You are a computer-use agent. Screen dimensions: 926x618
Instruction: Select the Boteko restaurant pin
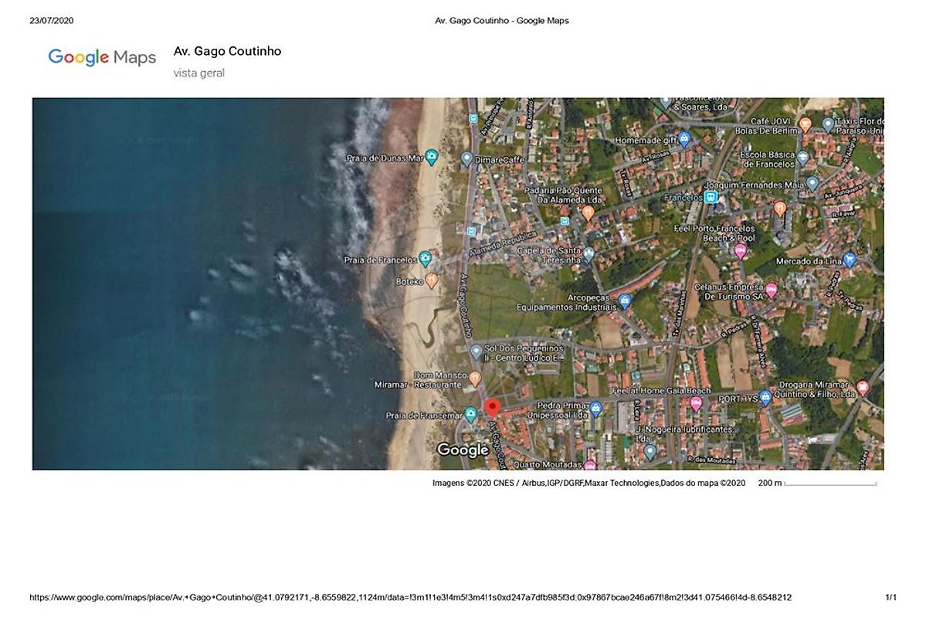pyautogui.click(x=432, y=280)
